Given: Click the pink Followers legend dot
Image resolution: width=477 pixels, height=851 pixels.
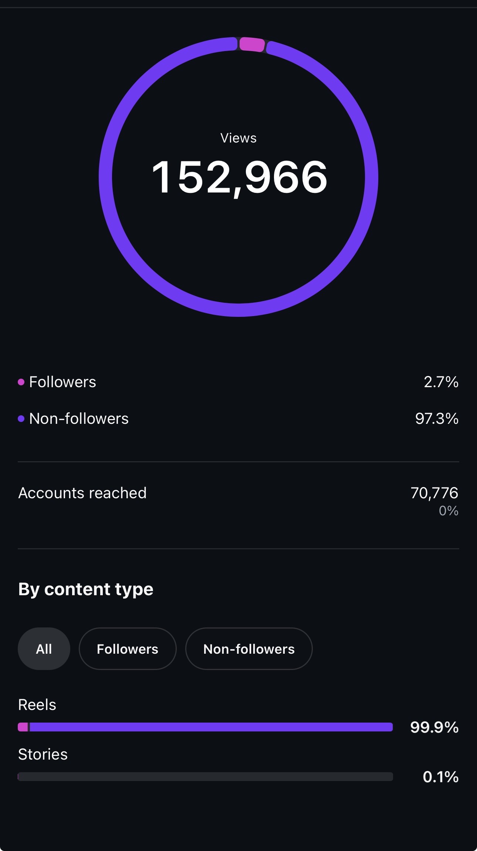Looking at the screenshot, I should pyautogui.click(x=21, y=382).
